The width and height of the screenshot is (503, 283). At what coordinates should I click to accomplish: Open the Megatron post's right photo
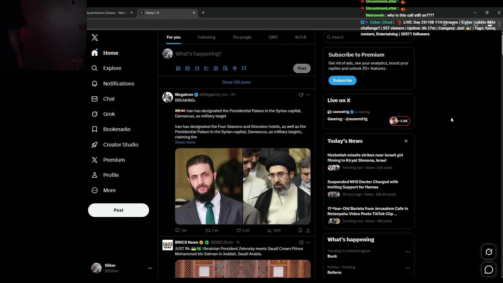point(277,186)
